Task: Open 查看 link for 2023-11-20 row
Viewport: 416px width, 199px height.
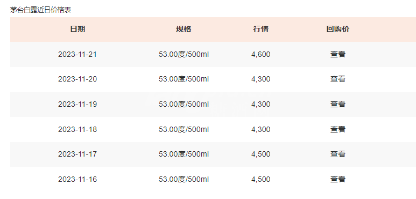Action: 338,79
